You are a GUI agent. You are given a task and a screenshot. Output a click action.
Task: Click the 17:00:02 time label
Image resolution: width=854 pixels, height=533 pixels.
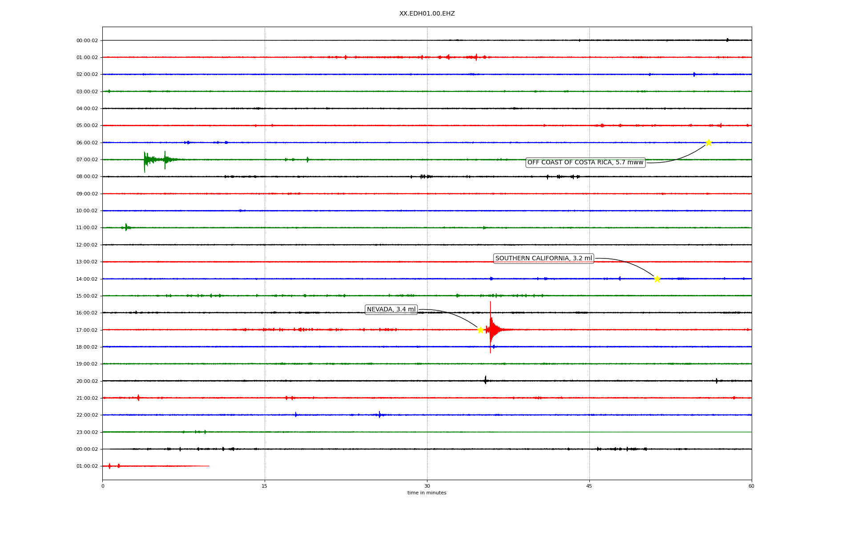pyautogui.click(x=87, y=330)
